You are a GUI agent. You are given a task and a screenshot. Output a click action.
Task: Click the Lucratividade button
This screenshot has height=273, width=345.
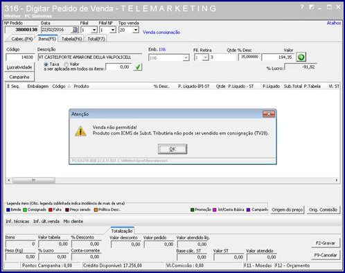tap(19, 67)
